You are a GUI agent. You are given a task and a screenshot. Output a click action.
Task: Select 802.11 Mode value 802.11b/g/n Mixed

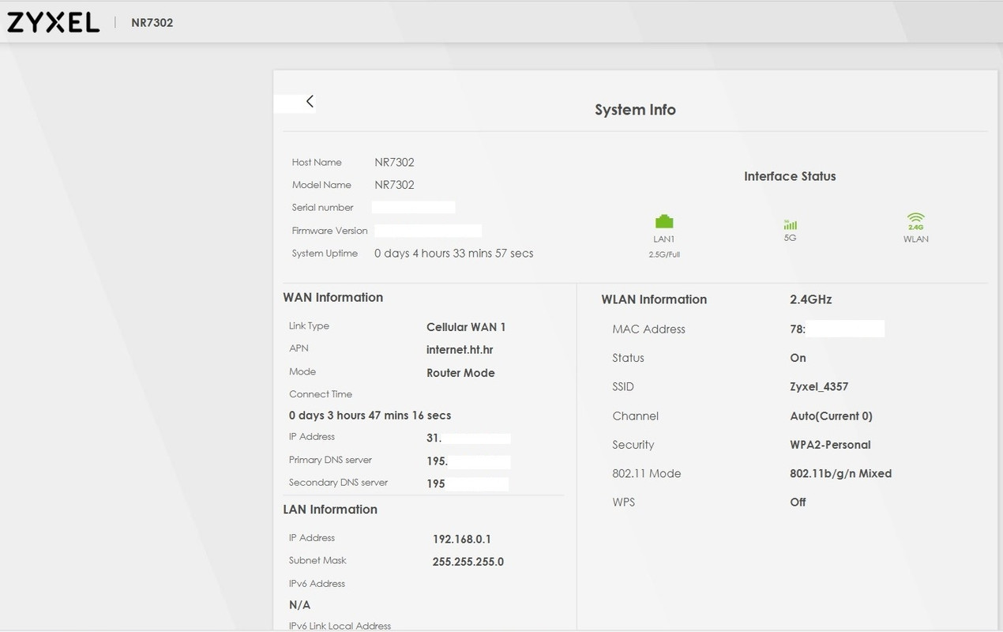[840, 474]
